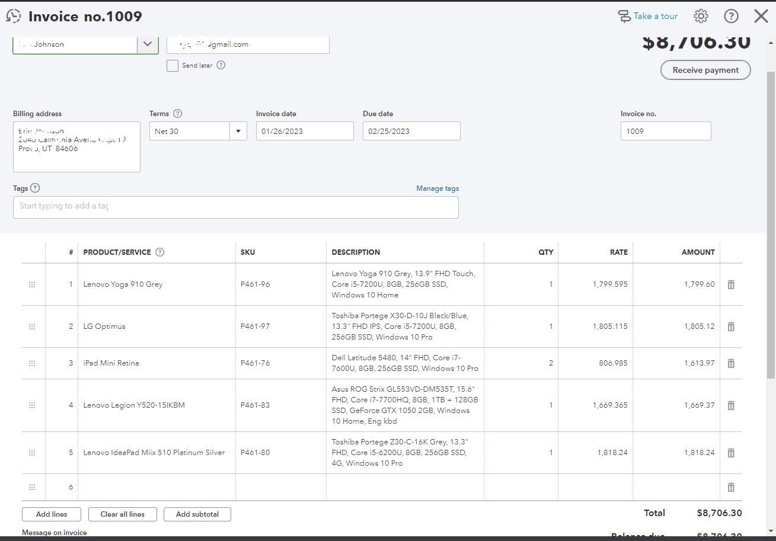Click the Invoice date field
This screenshot has height=541, width=776.
tap(305, 131)
